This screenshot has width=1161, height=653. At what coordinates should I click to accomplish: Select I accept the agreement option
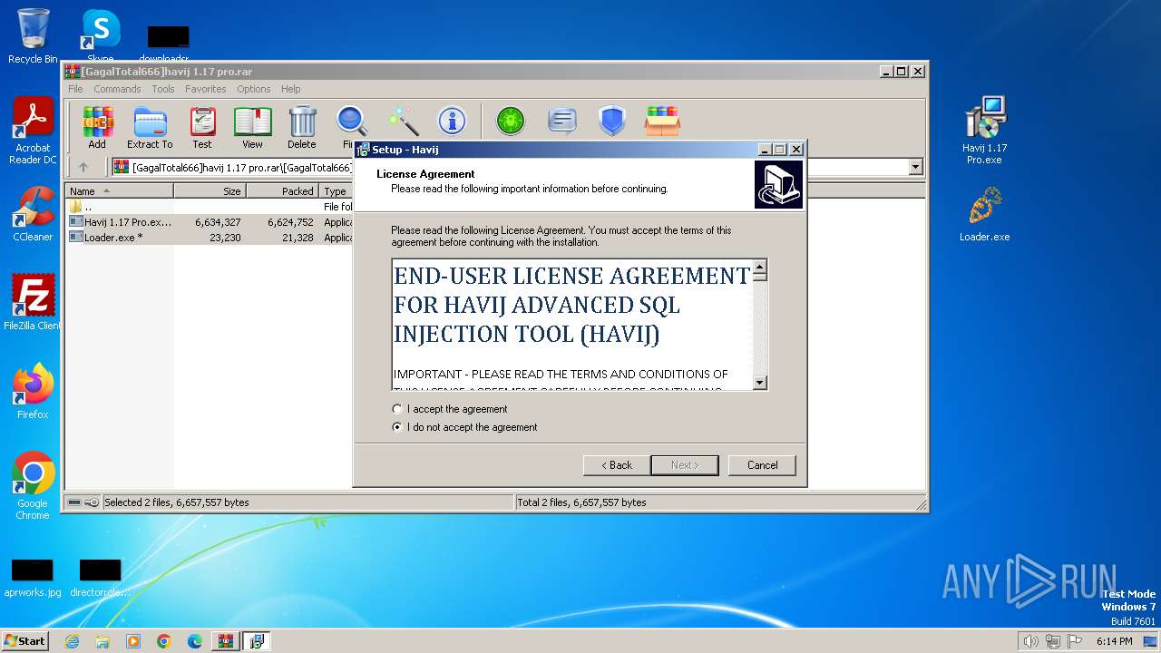[450, 409]
